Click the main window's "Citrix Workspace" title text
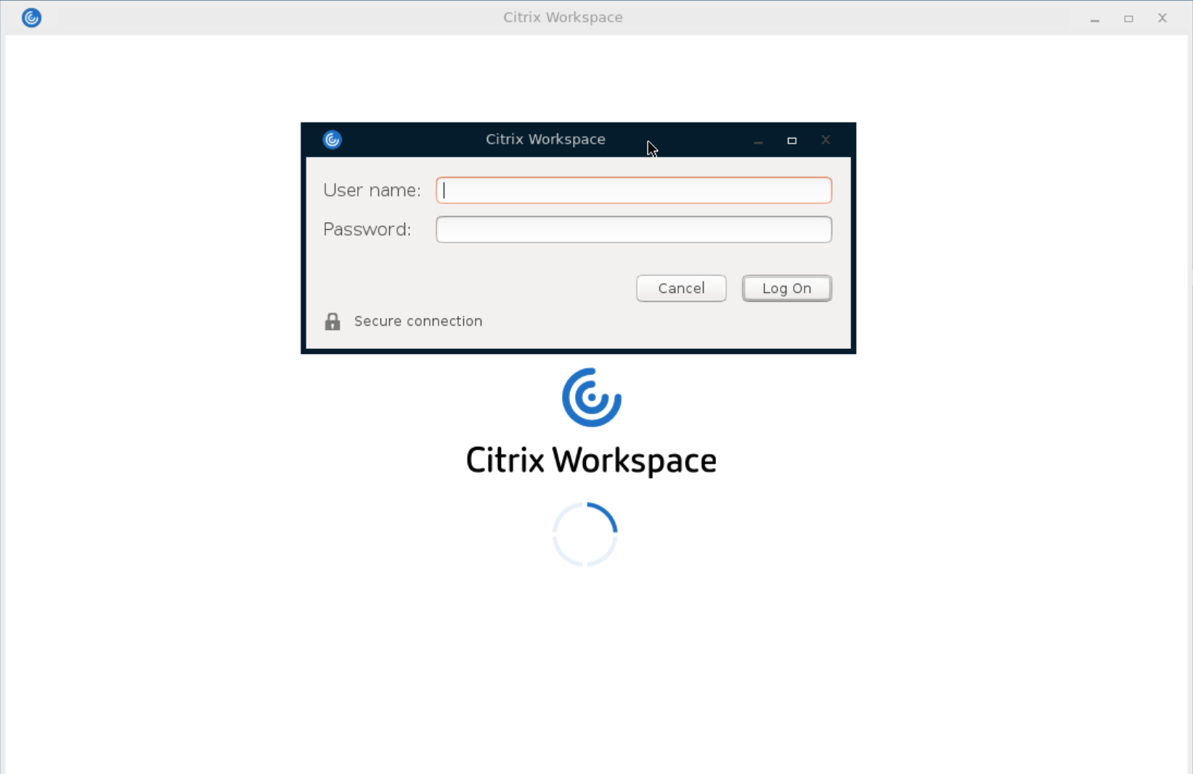The width and height of the screenshot is (1193, 774). click(x=563, y=17)
